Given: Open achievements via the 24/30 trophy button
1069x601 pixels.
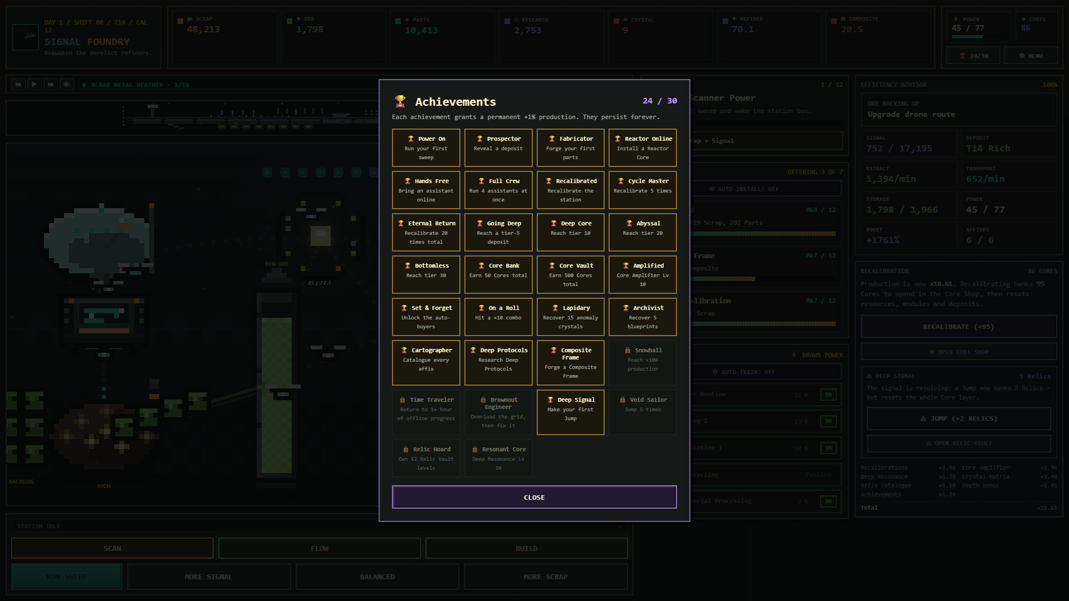Looking at the screenshot, I should click(973, 56).
